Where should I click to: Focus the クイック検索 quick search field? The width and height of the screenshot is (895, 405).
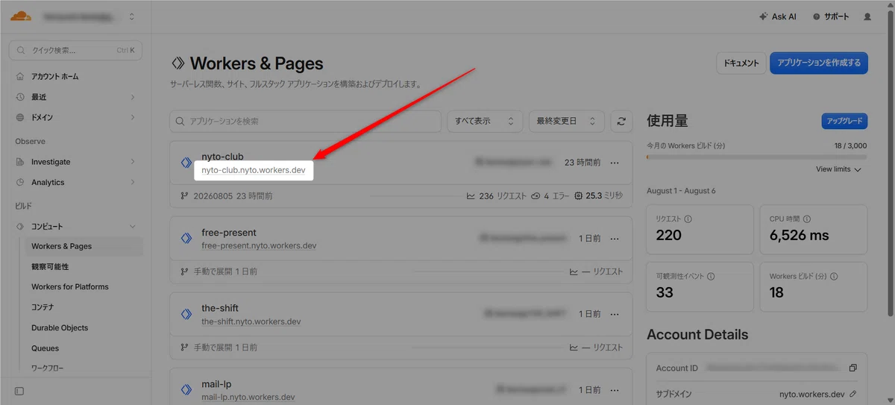(75, 51)
